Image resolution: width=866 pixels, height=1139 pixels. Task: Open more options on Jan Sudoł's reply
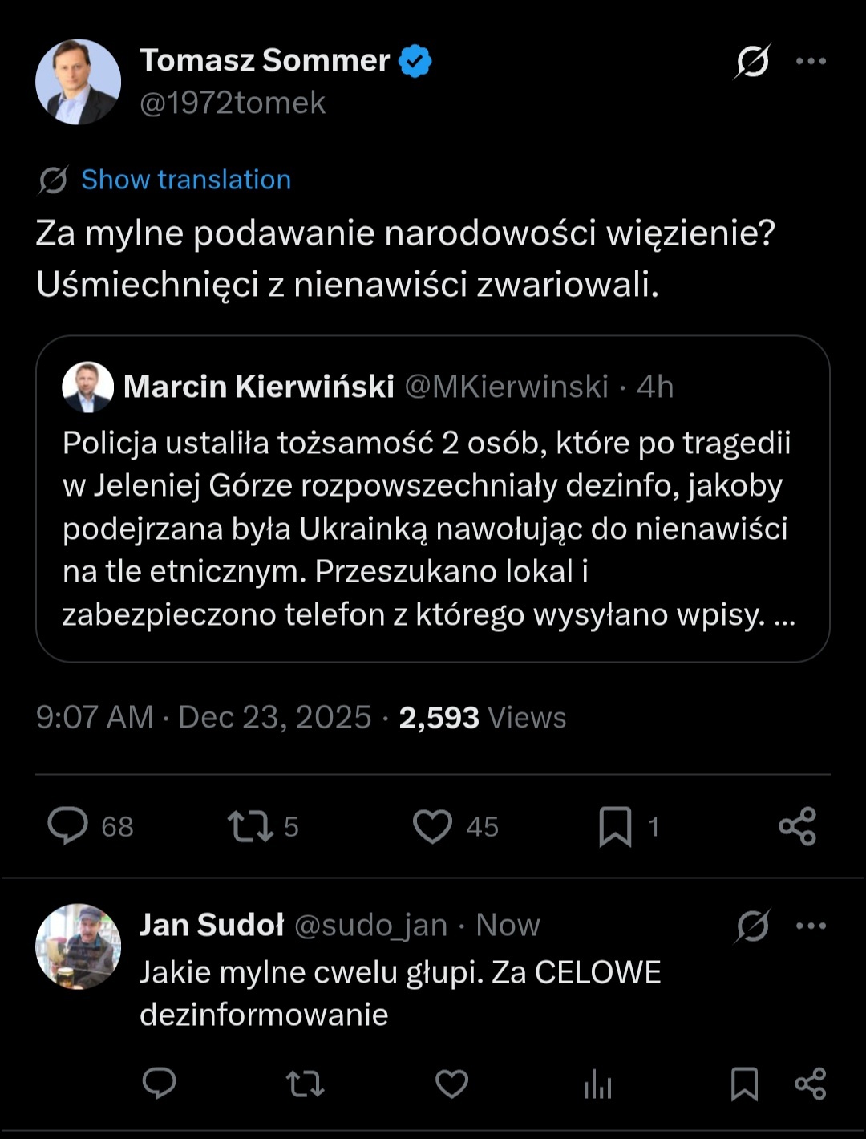pyautogui.click(x=811, y=926)
